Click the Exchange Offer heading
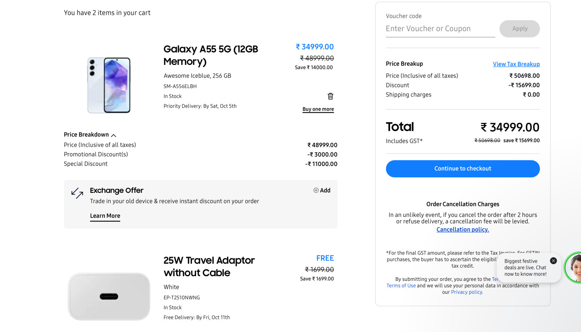The width and height of the screenshot is (581, 332). point(117,190)
